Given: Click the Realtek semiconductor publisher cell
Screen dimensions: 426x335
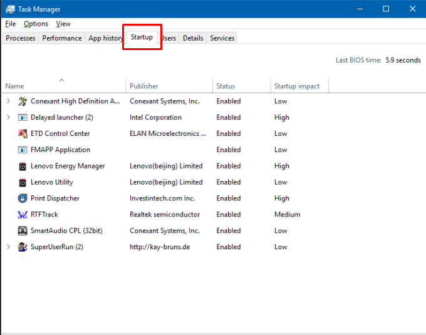Looking at the screenshot, I should point(165,215).
